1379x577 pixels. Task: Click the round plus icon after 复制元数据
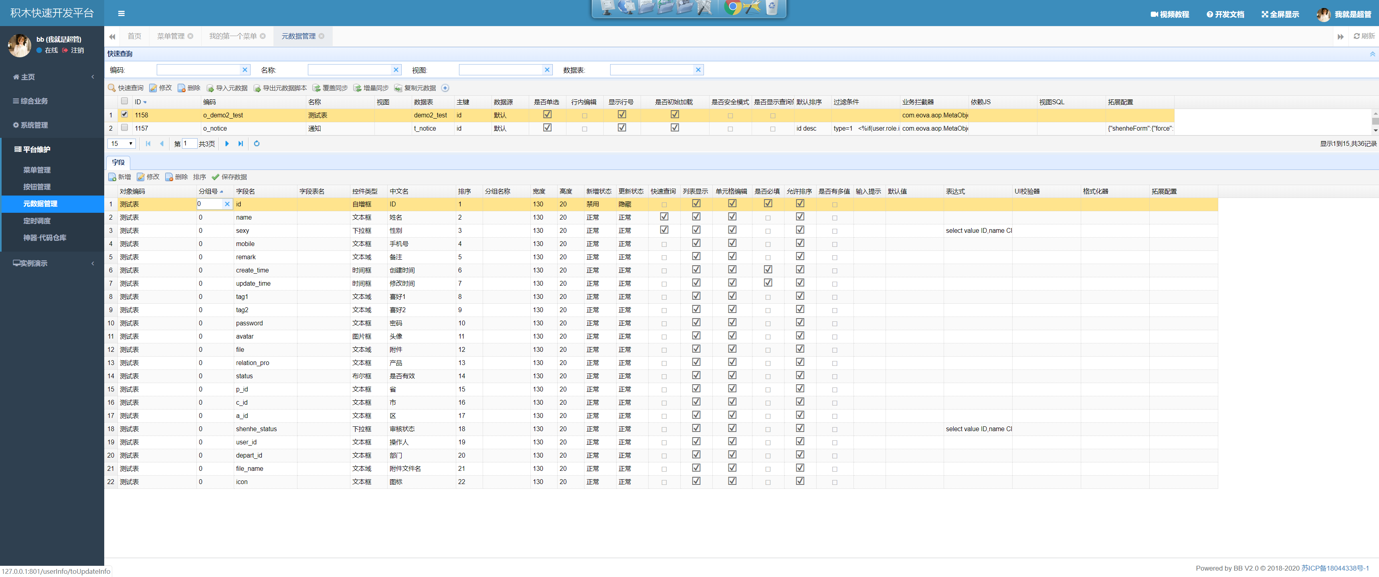pos(445,88)
